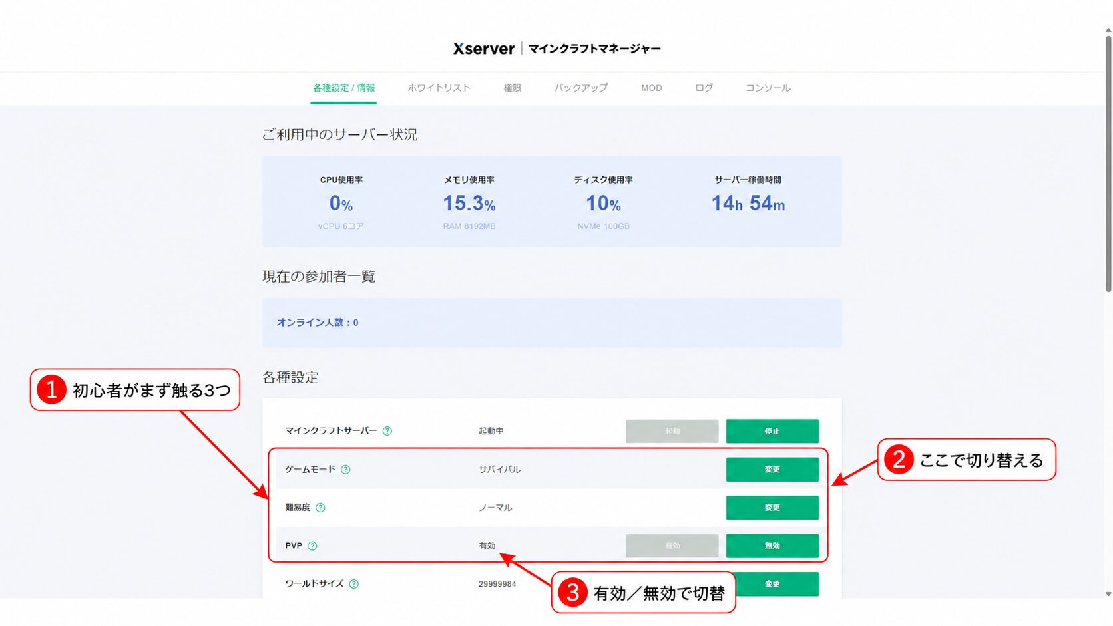
Task: Switch to the 各種設定 / 情報 tab
Action: (x=343, y=88)
